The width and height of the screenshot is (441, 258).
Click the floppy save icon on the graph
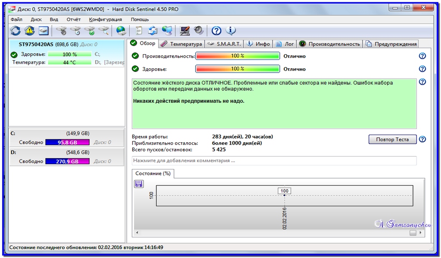[x=139, y=184]
